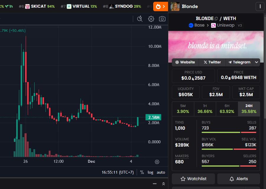This screenshot has width=266, height=189.
Task: Open the Twitter link
Action: 212,62
